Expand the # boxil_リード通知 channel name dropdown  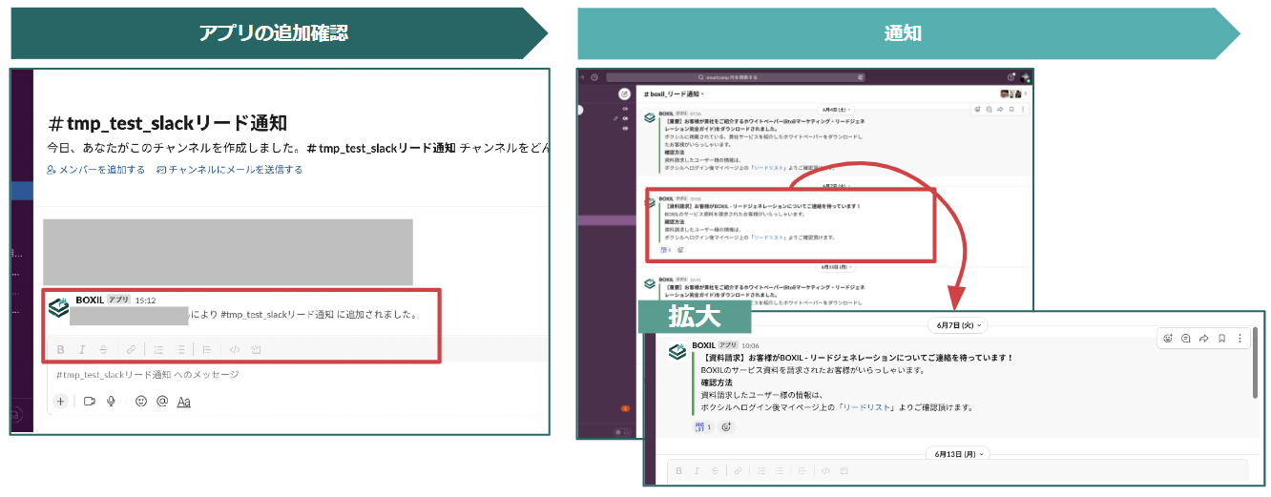click(674, 93)
